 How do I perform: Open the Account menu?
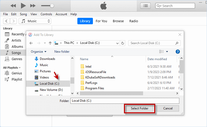tap(61, 14)
